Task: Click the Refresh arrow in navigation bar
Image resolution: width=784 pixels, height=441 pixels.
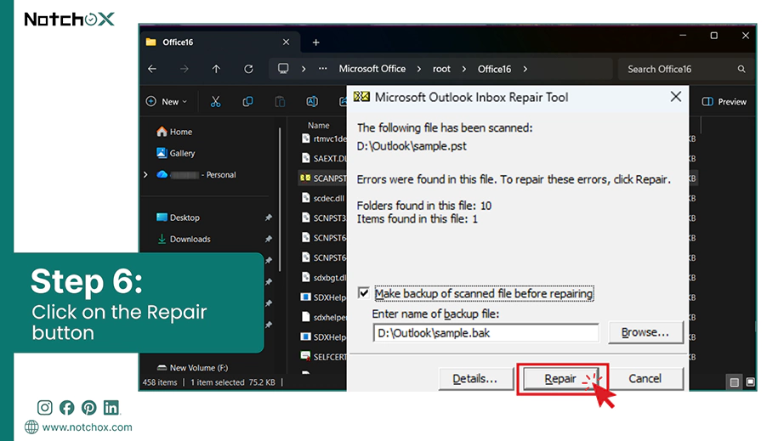Action: (248, 69)
